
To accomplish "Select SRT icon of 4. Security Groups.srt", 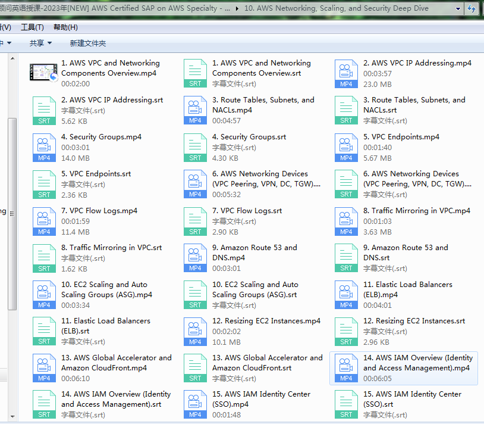I will [x=195, y=148].
